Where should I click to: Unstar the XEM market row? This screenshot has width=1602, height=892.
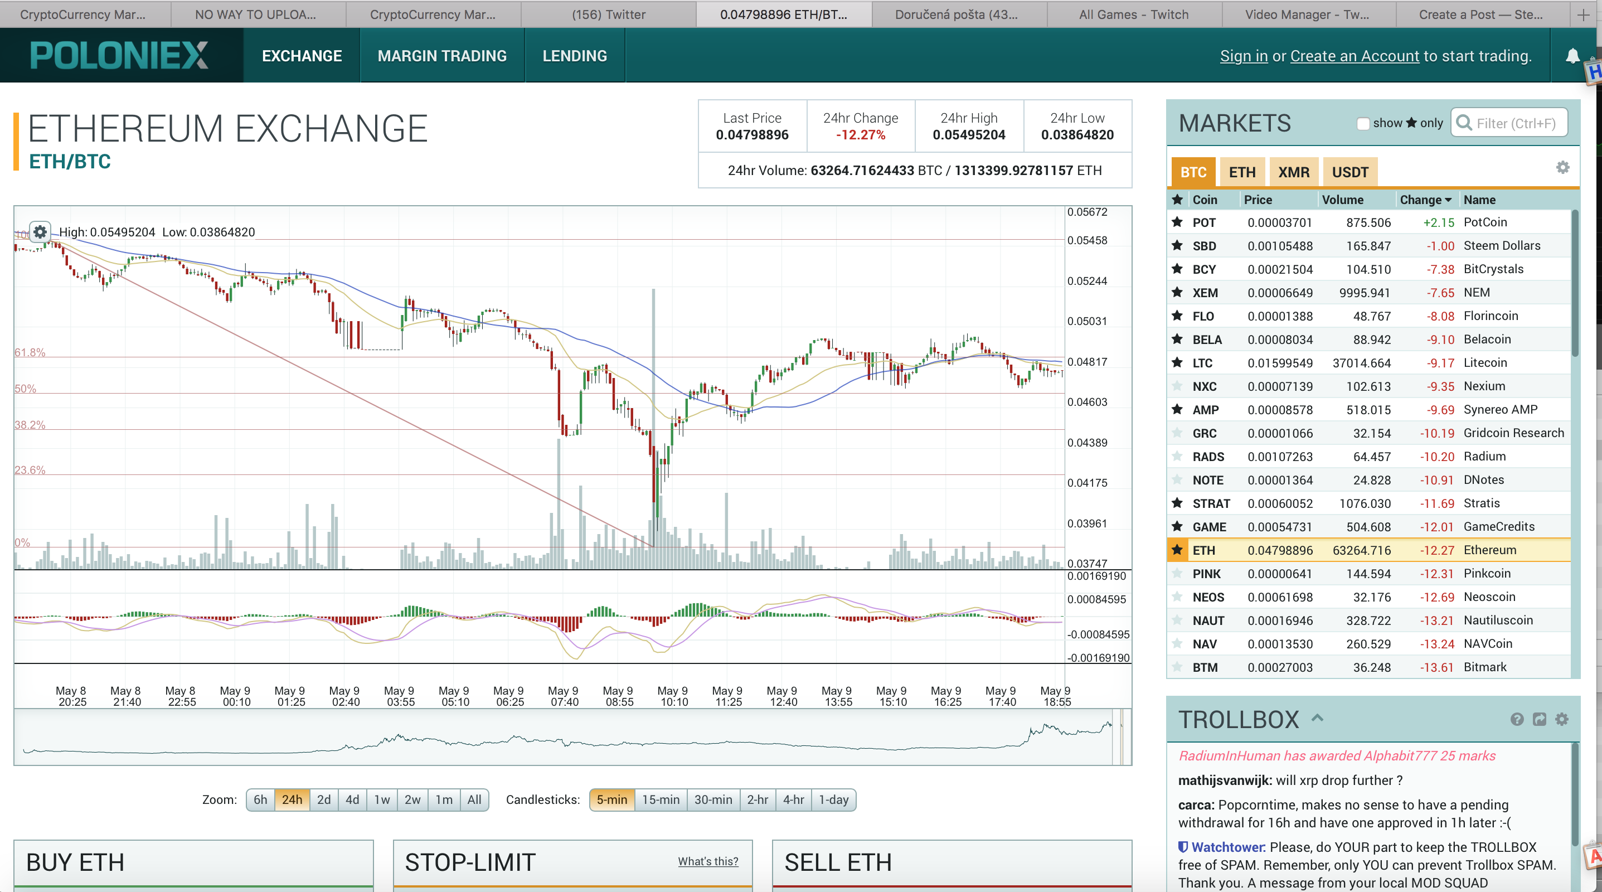pos(1177,292)
